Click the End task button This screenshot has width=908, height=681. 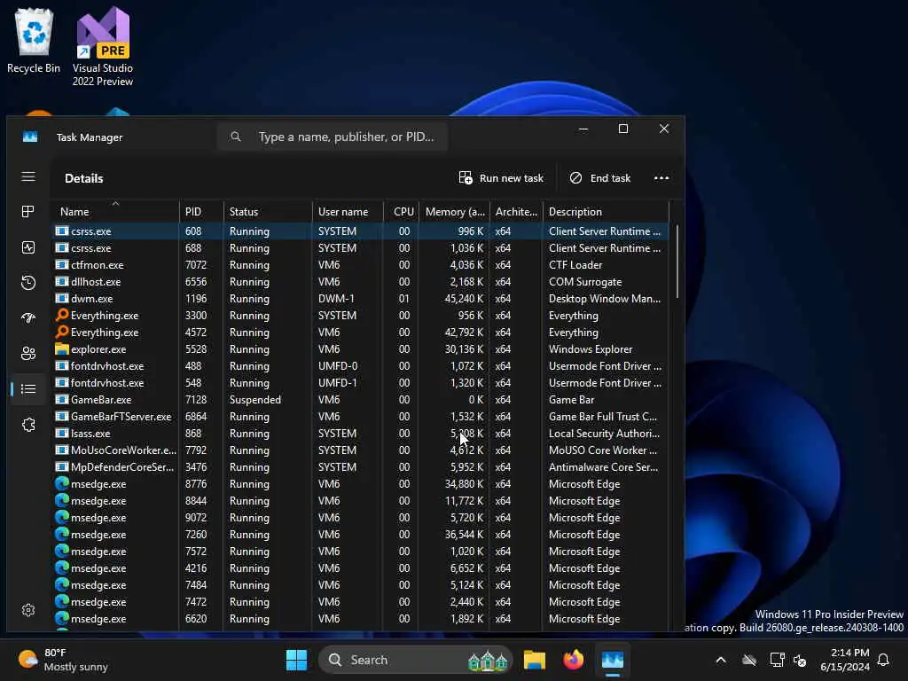tap(600, 177)
